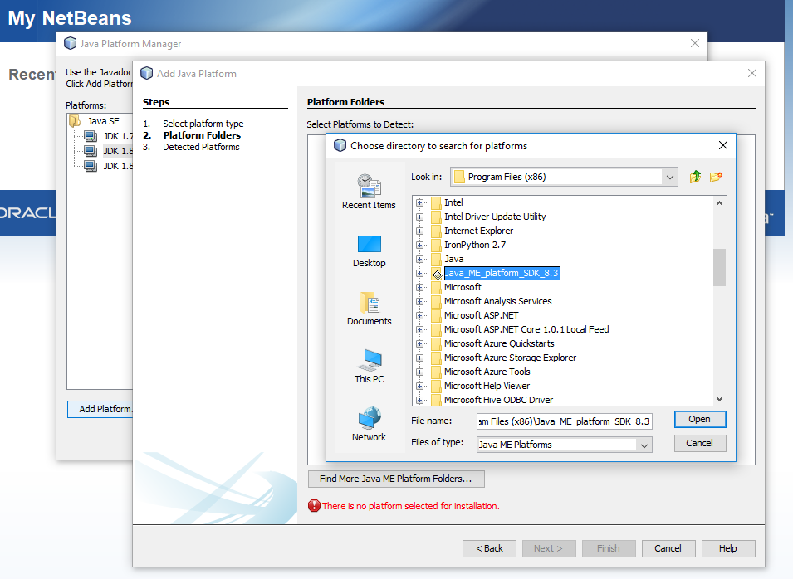Click the File name input field
The image size is (793, 579).
point(564,421)
